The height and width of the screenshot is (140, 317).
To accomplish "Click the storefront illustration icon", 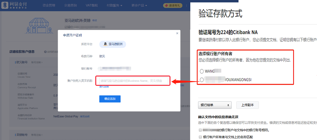I will click(x=37, y=25).
